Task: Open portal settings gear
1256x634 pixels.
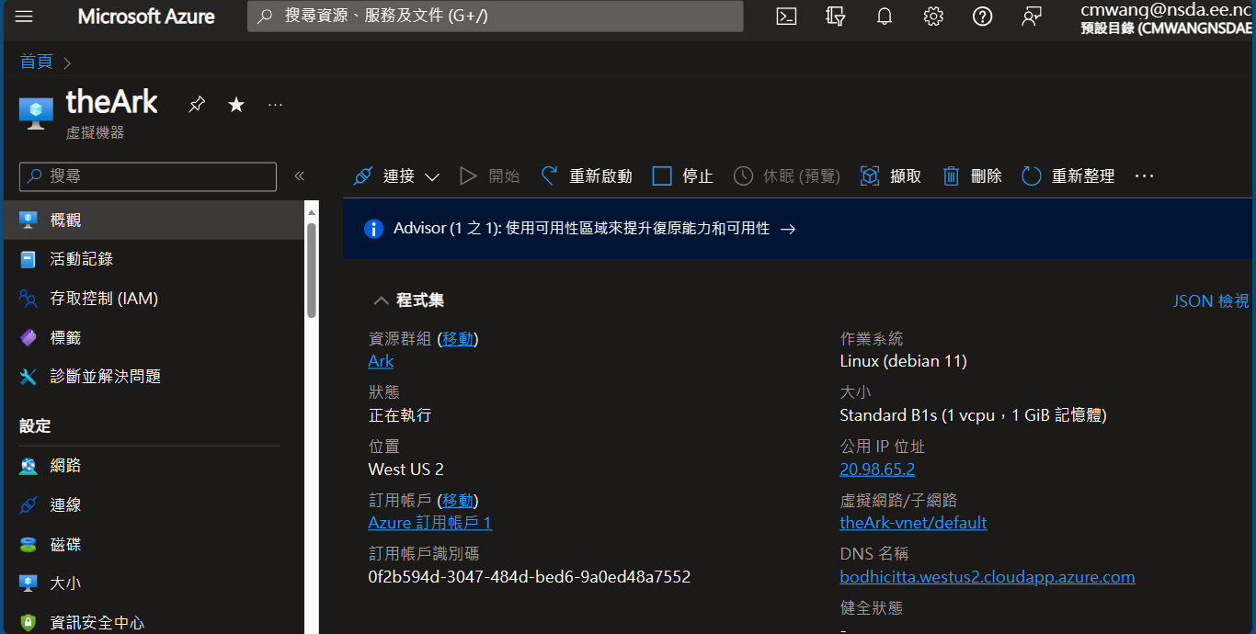Action: coord(933,17)
